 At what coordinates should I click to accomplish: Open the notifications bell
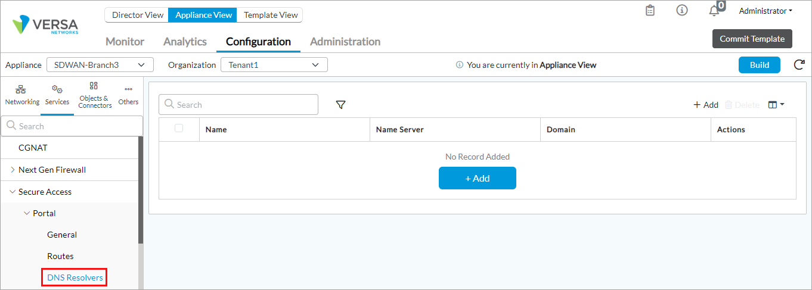click(x=714, y=11)
